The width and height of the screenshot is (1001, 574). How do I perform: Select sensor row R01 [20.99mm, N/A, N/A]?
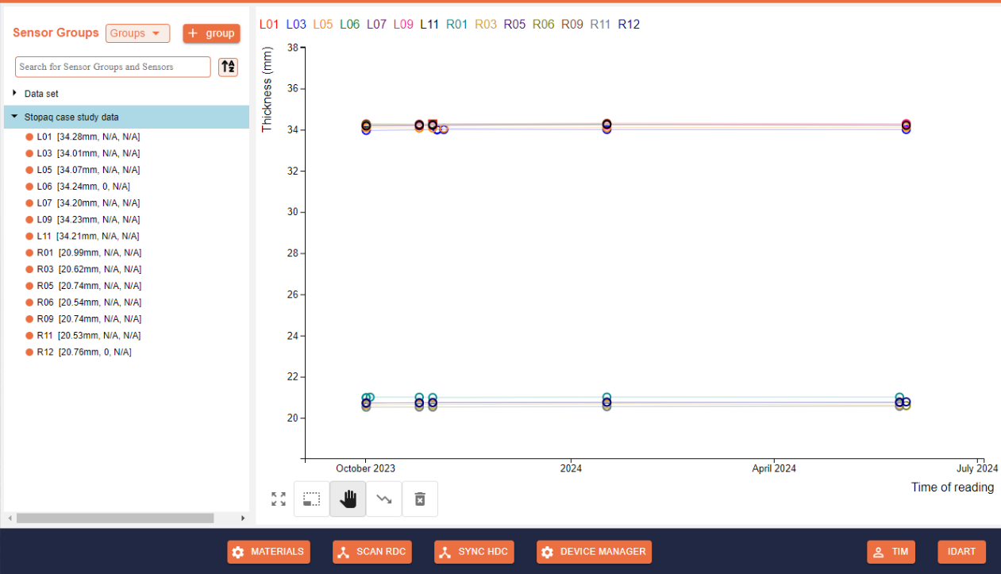89,252
